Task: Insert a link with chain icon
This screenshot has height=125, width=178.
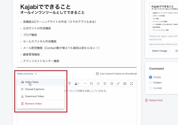Action: (118, 84)
